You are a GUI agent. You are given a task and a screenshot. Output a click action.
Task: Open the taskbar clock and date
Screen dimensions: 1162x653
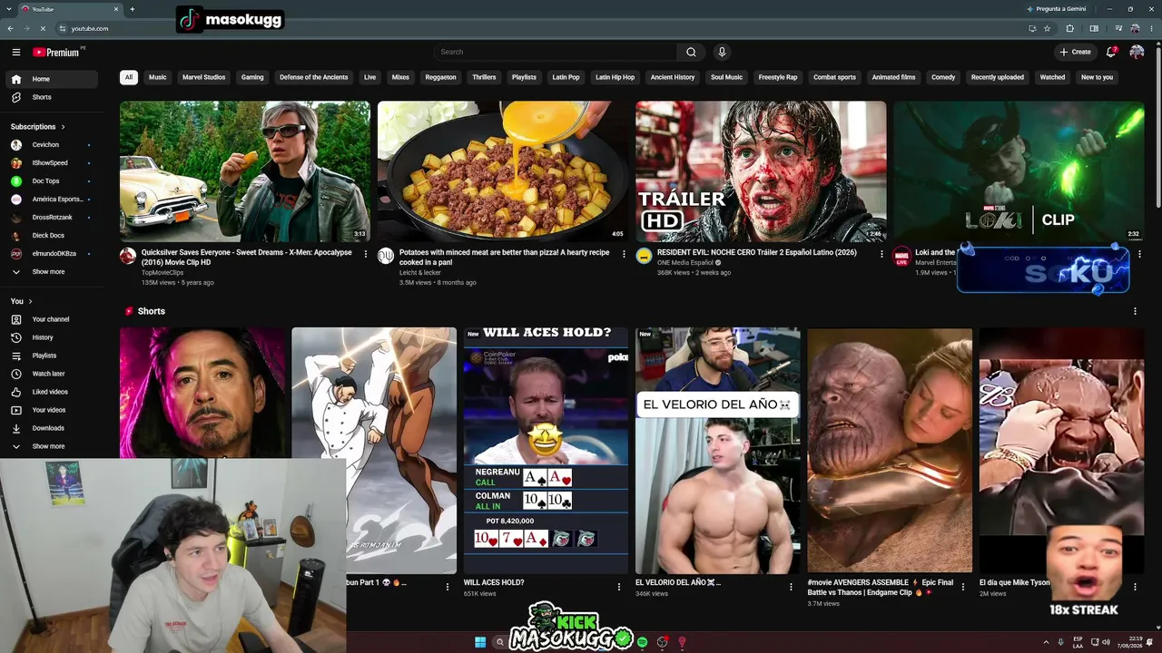tap(1130, 642)
